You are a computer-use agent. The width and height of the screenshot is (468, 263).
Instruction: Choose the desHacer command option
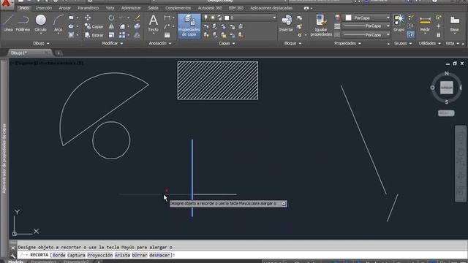pyautogui.click(x=159, y=255)
